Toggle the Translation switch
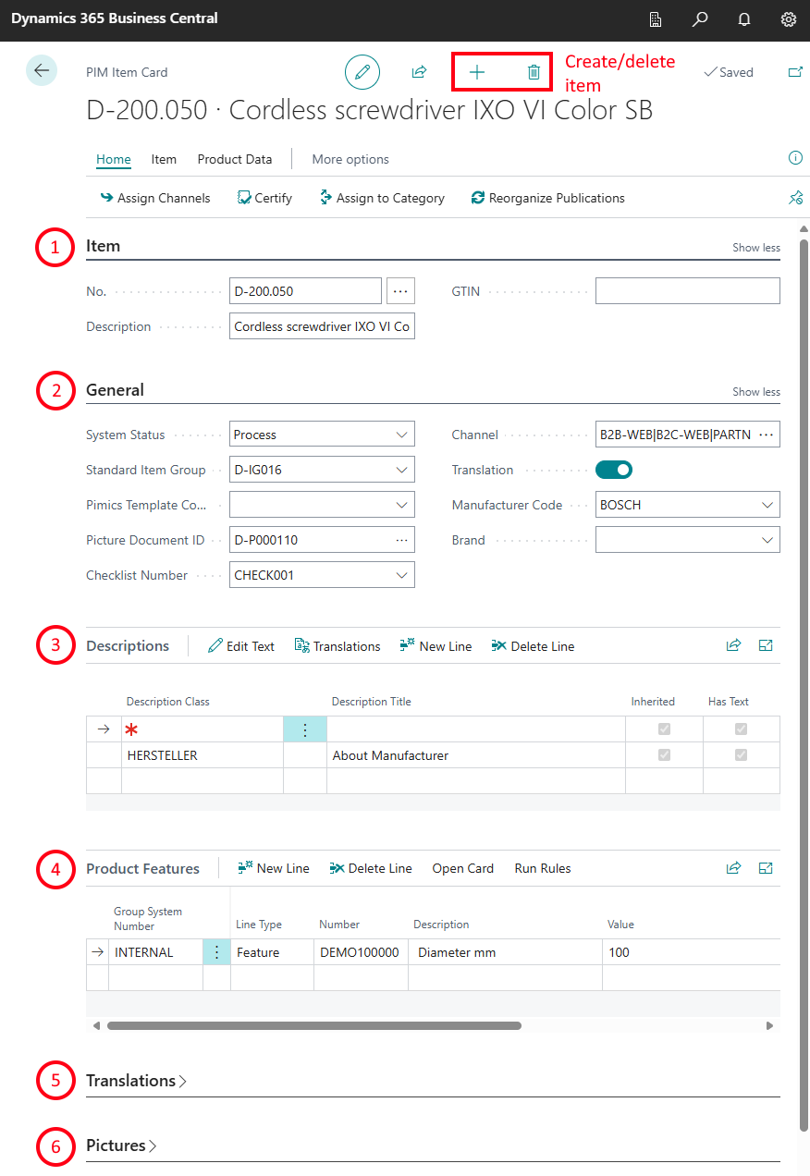 614,470
